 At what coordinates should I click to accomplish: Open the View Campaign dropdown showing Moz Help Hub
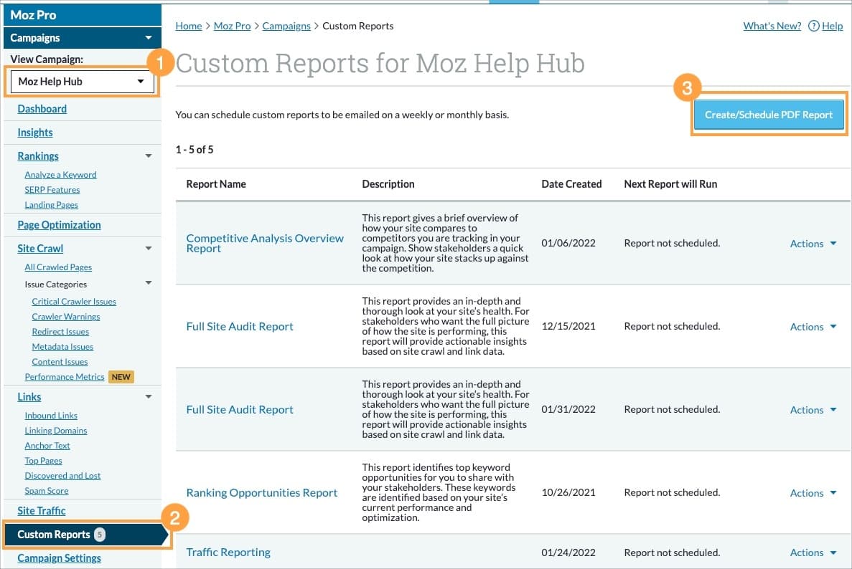tap(81, 81)
